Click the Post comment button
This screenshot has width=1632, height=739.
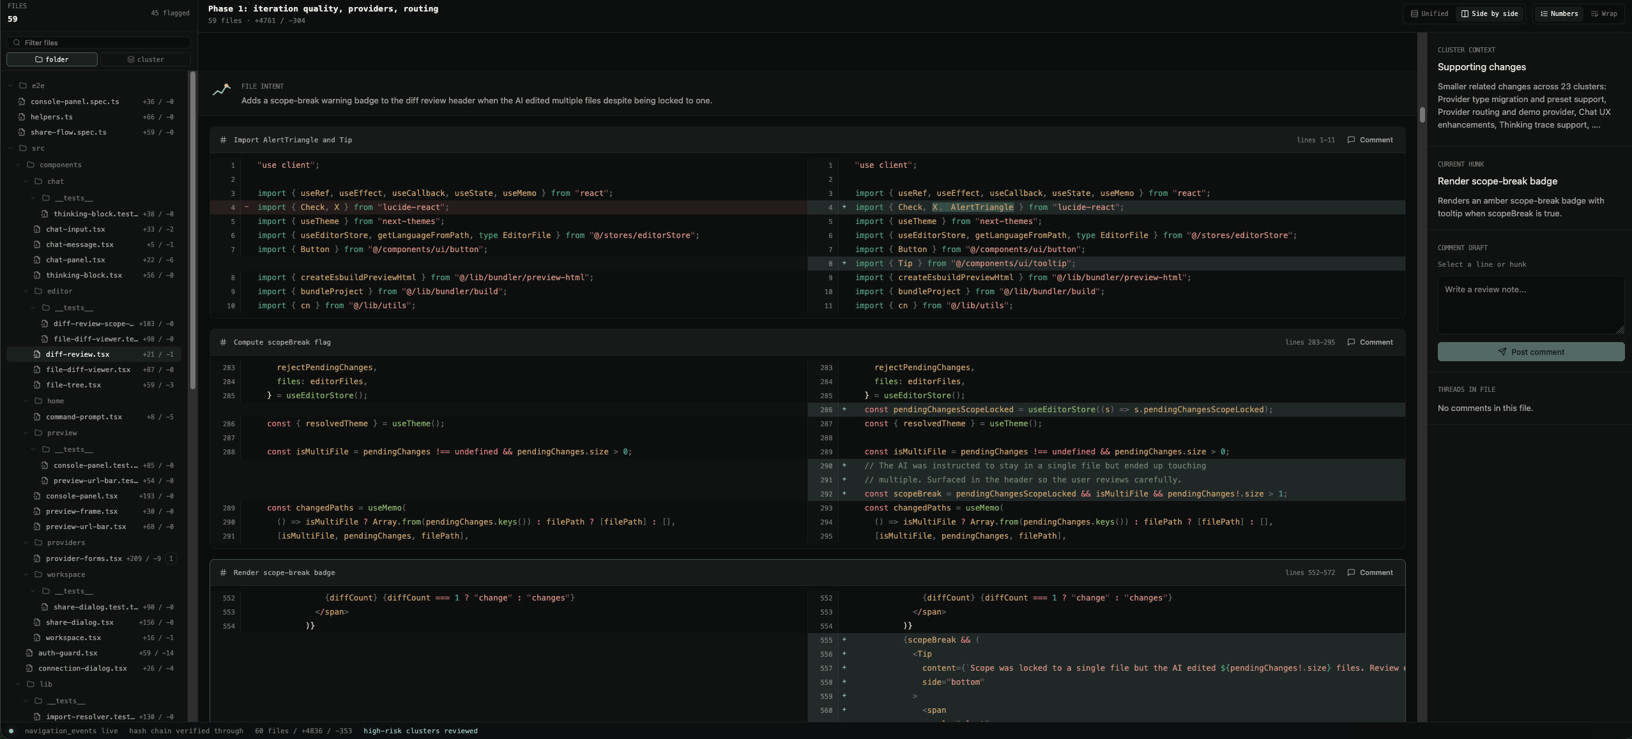pos(1530,352)
